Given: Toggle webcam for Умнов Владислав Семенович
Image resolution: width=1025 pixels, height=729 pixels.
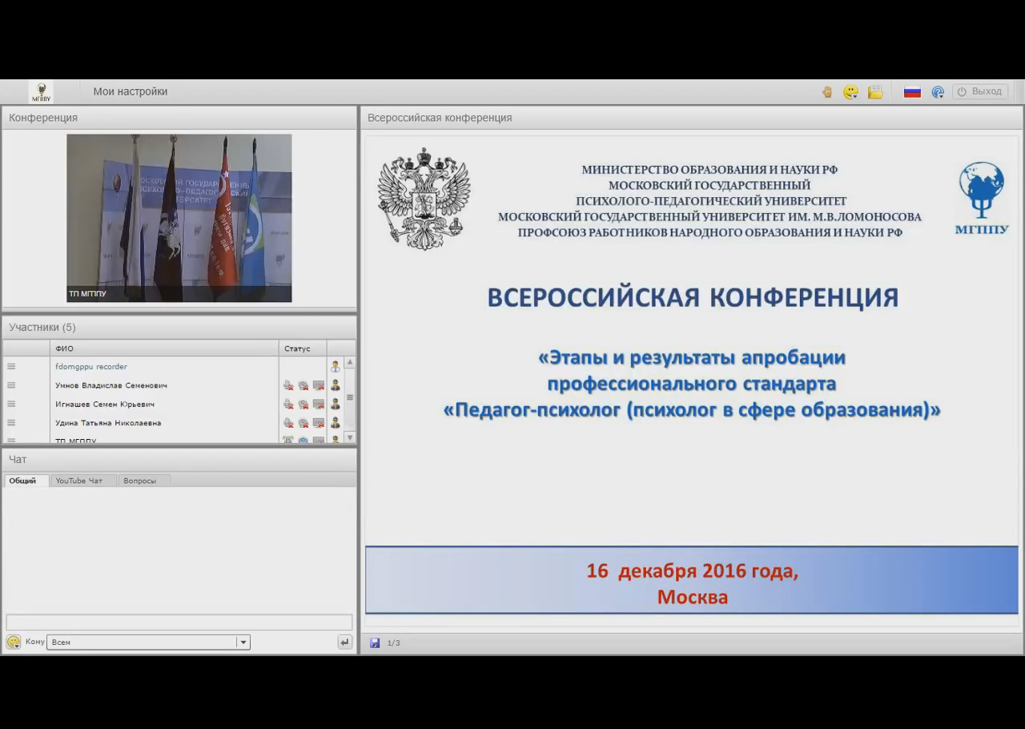Looking at the screenshot, I should tap(303, 385).
